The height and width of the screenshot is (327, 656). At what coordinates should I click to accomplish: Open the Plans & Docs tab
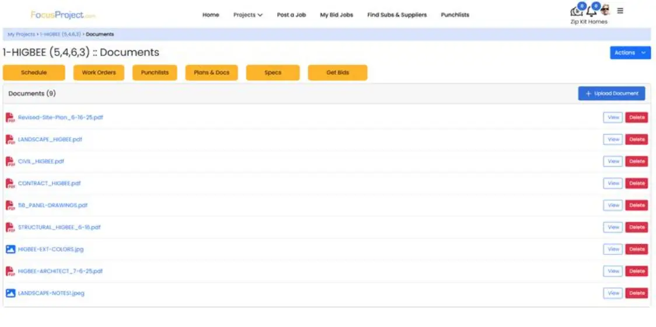(x=211, y=73)
